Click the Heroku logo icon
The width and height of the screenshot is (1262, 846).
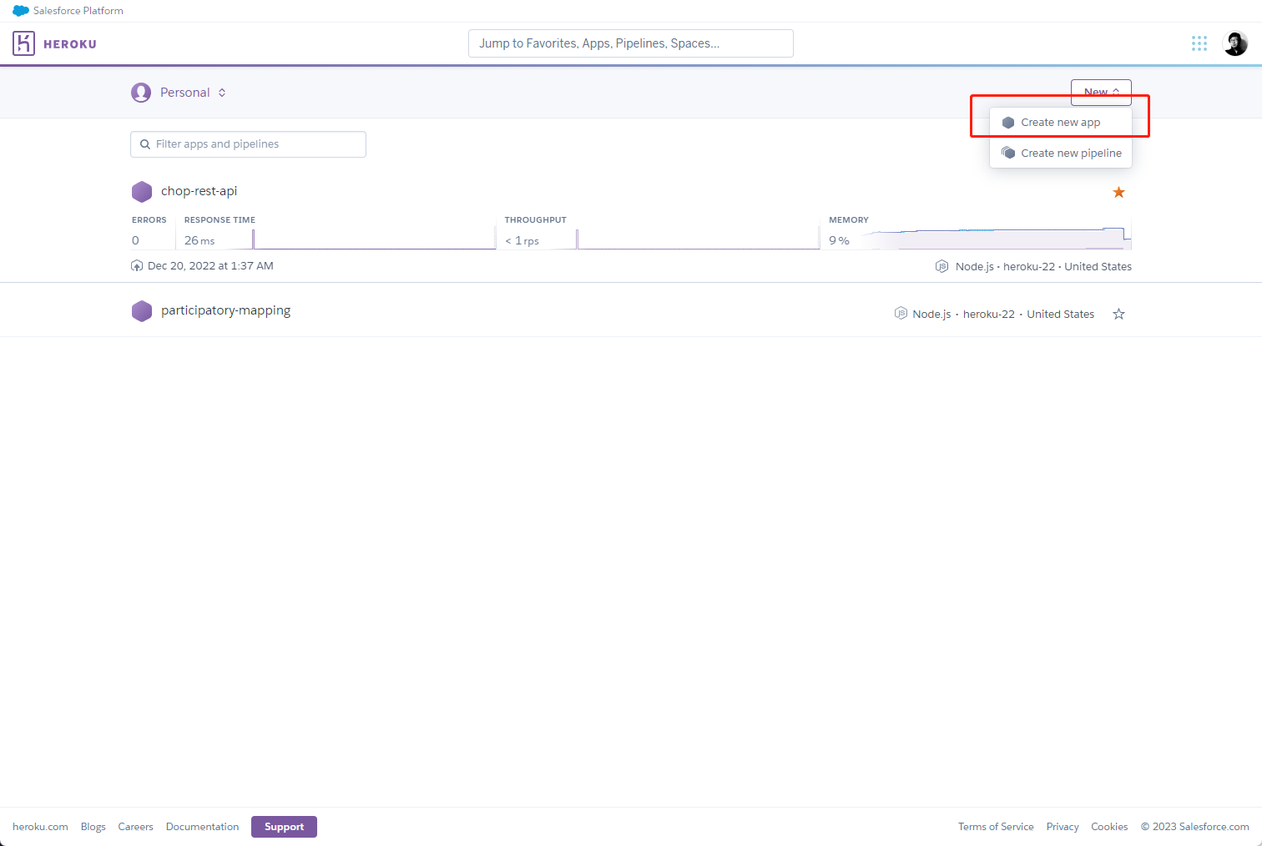(x=23, y=43)
